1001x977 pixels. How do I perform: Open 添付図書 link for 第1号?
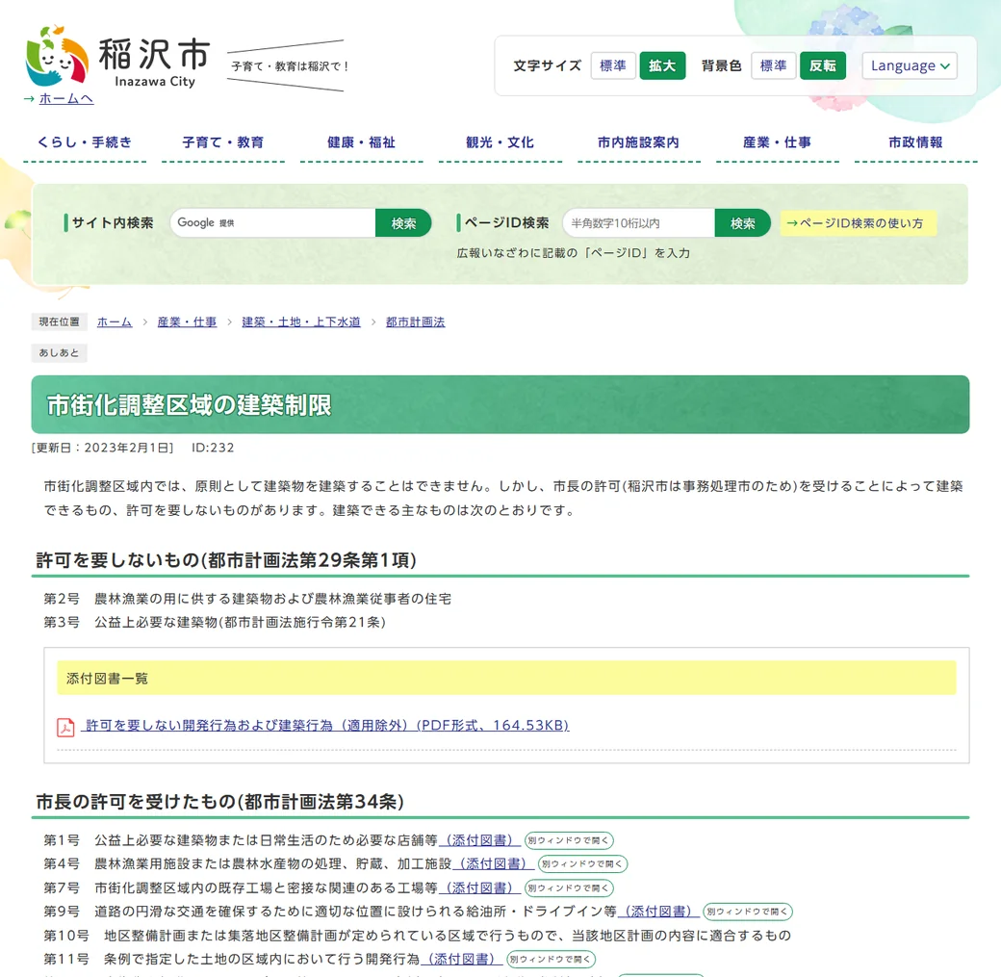479,840
